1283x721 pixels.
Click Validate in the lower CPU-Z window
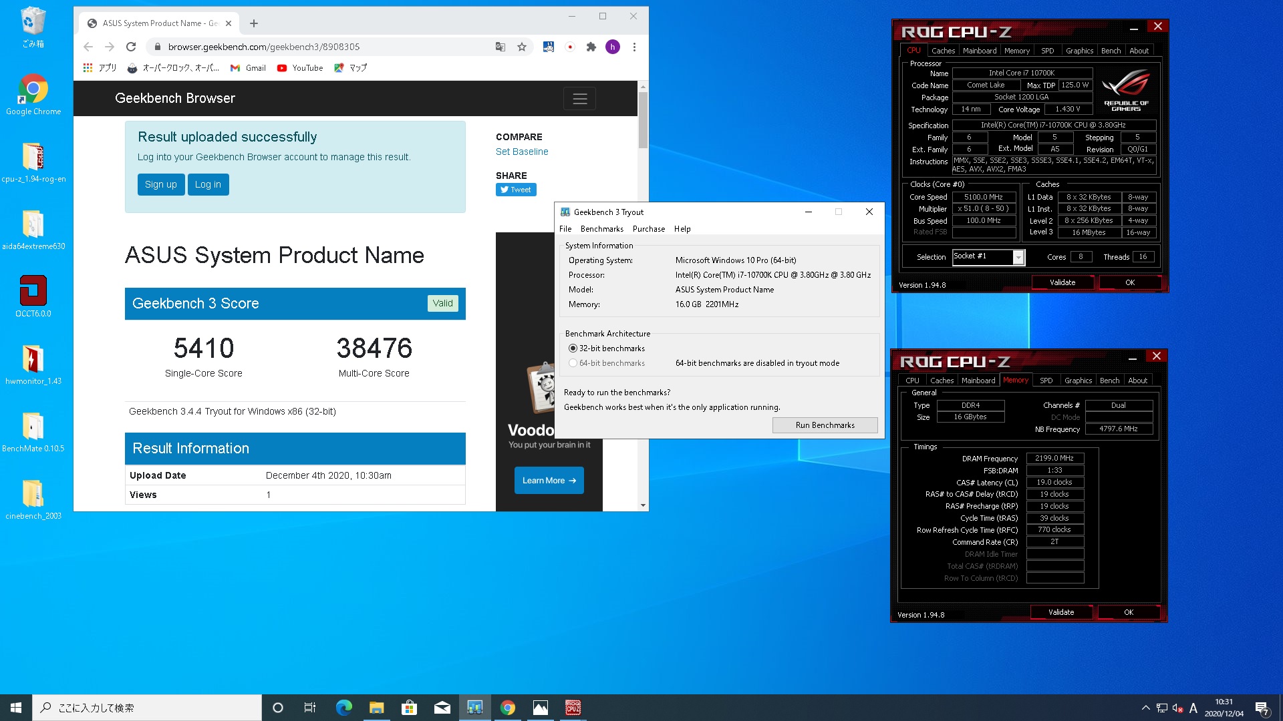(1061, 612)
